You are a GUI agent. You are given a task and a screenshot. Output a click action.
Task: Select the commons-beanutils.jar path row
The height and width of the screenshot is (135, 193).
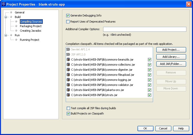click(x=109, y=60)
